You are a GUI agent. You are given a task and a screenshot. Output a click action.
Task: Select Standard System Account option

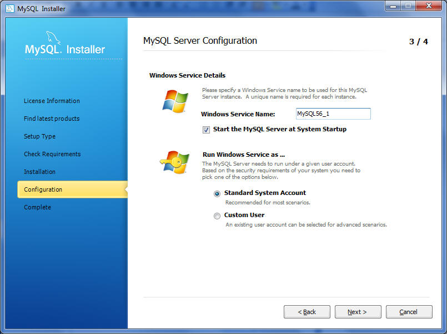click(x=217, y=193)
